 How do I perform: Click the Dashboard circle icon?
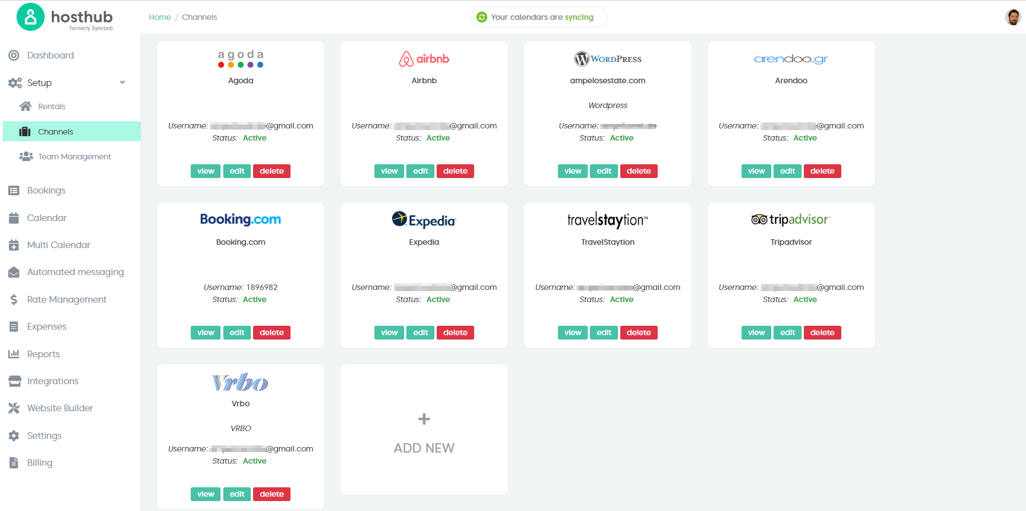point(14,55)
